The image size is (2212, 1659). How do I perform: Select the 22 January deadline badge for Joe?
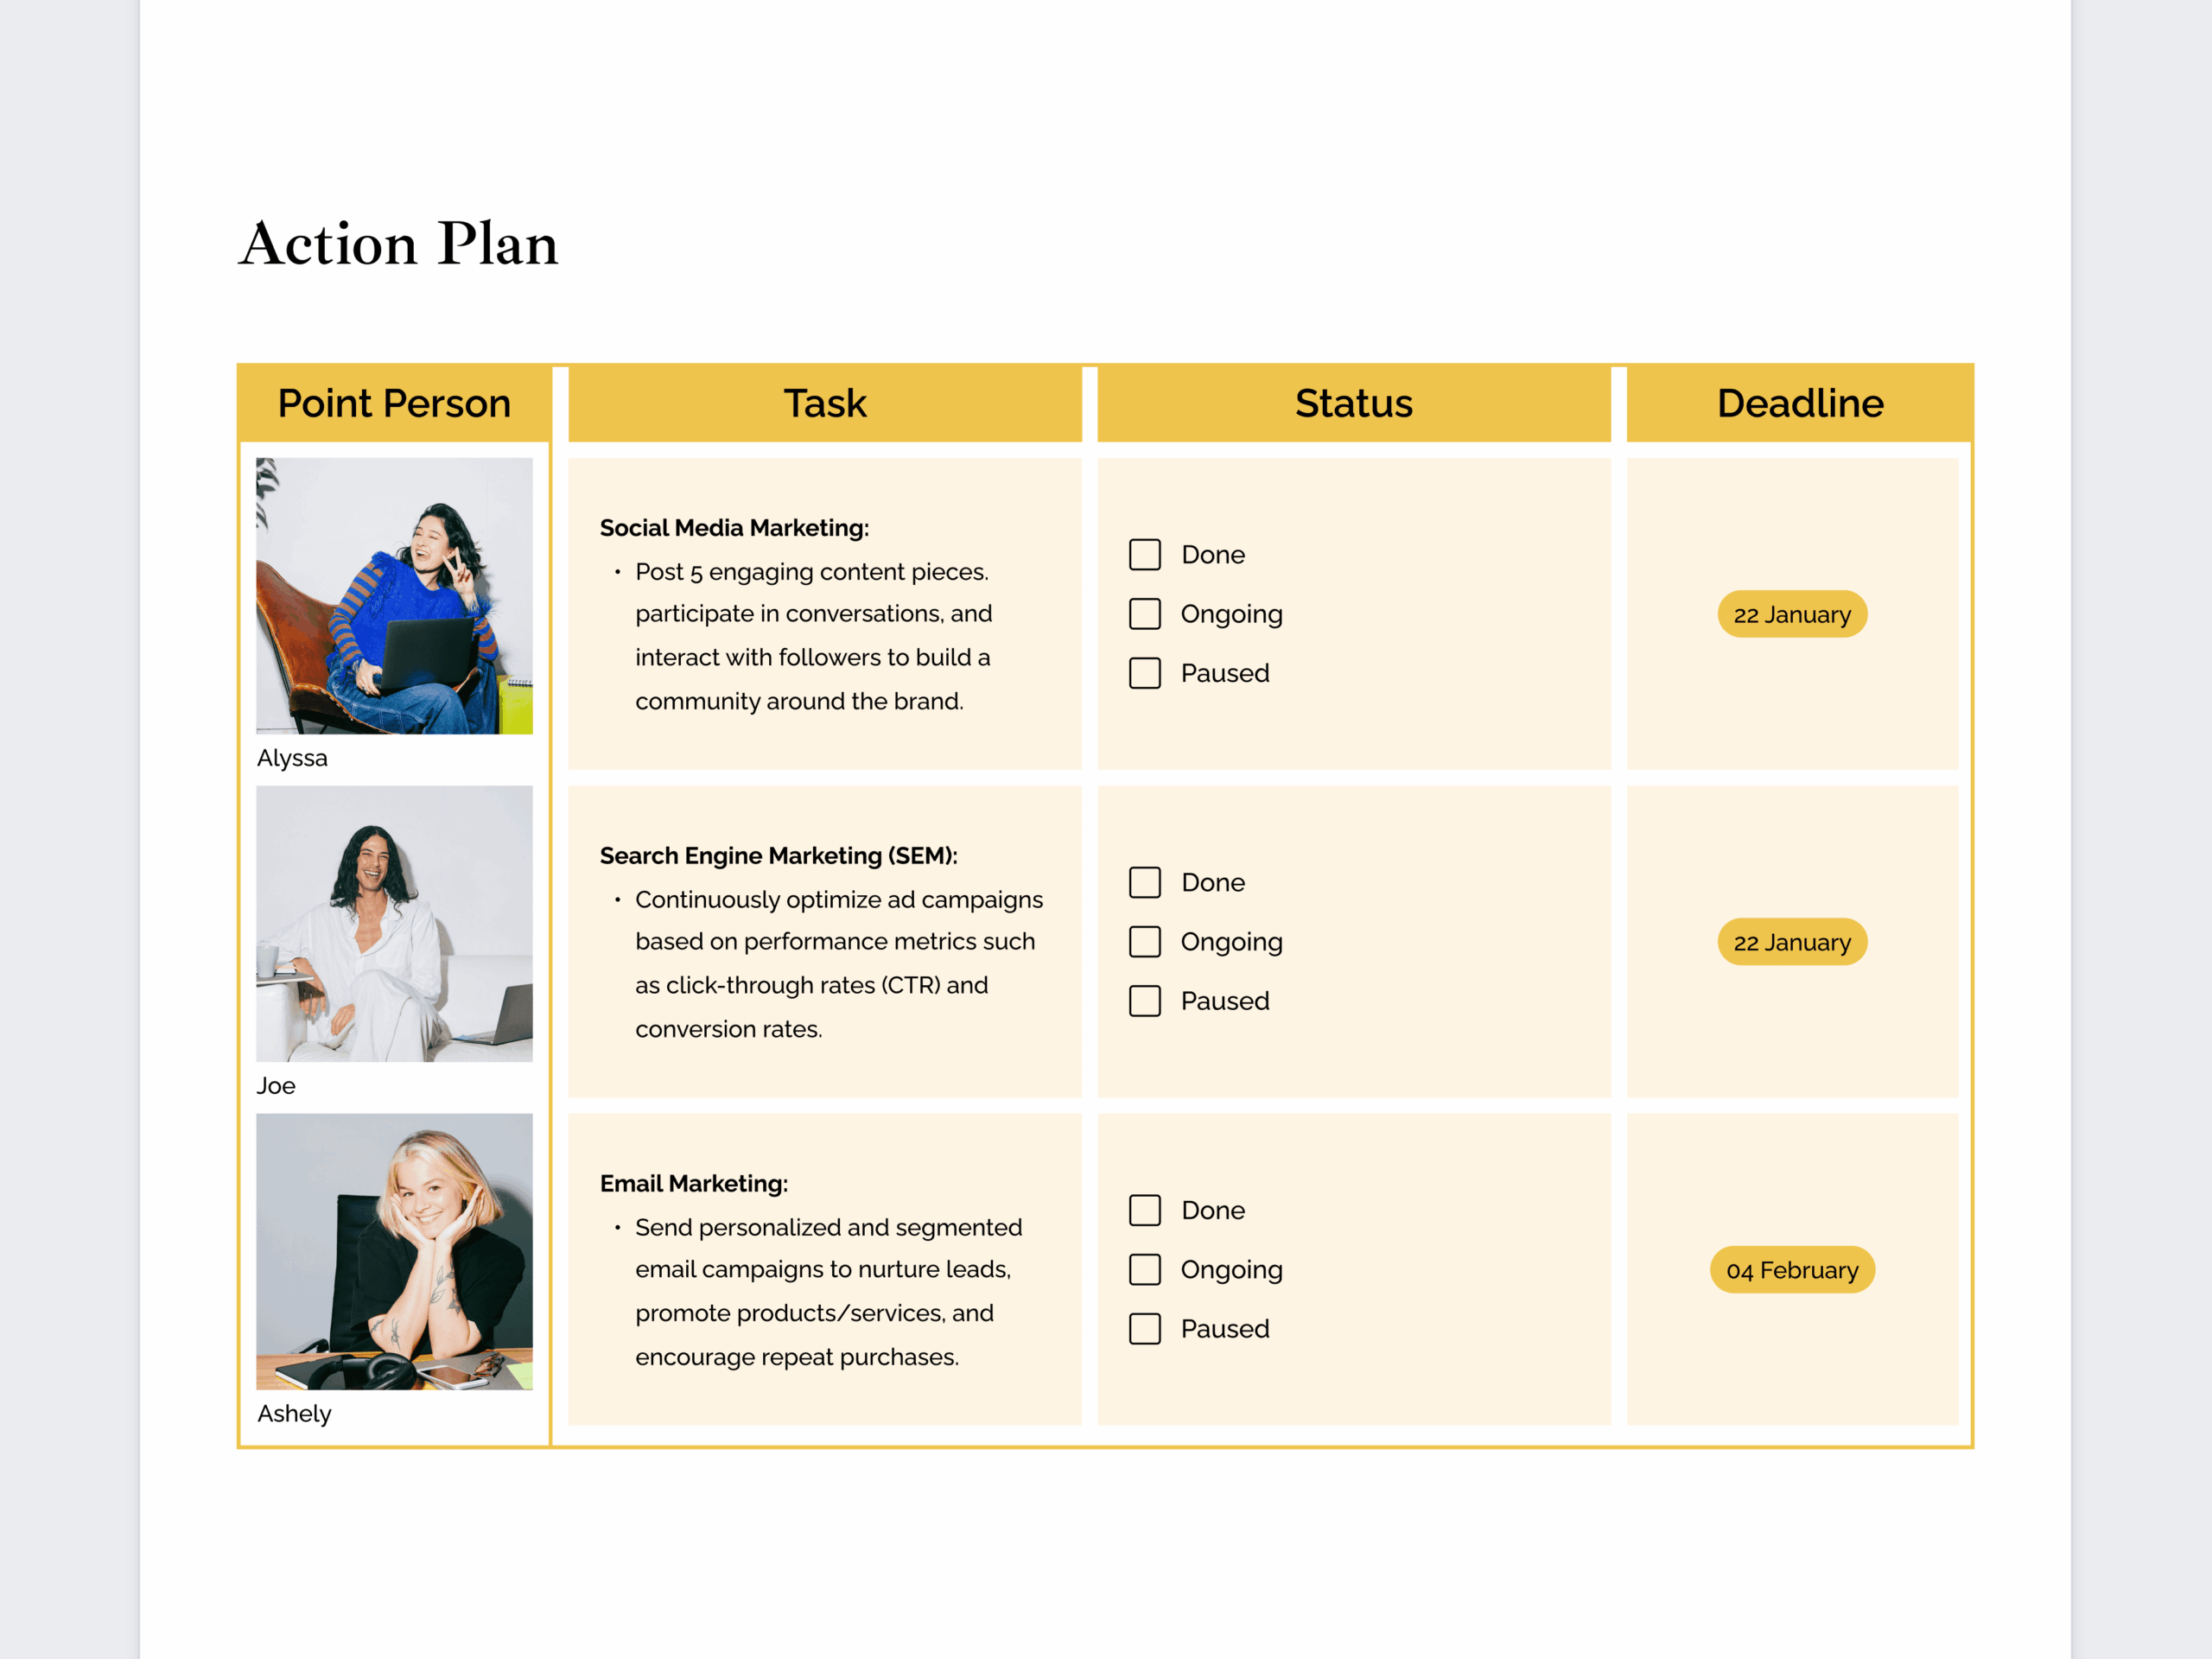point(1792,942)
